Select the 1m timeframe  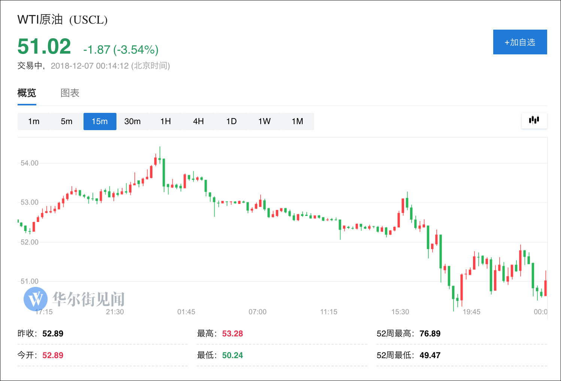point(34,121)
